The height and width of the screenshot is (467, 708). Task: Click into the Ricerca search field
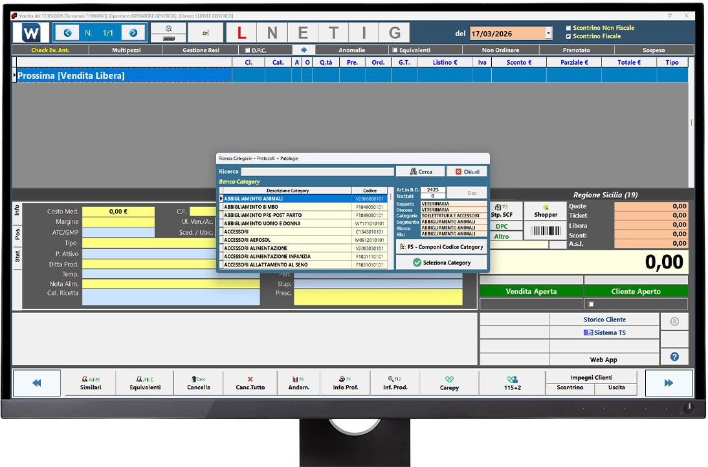(317, 171)
